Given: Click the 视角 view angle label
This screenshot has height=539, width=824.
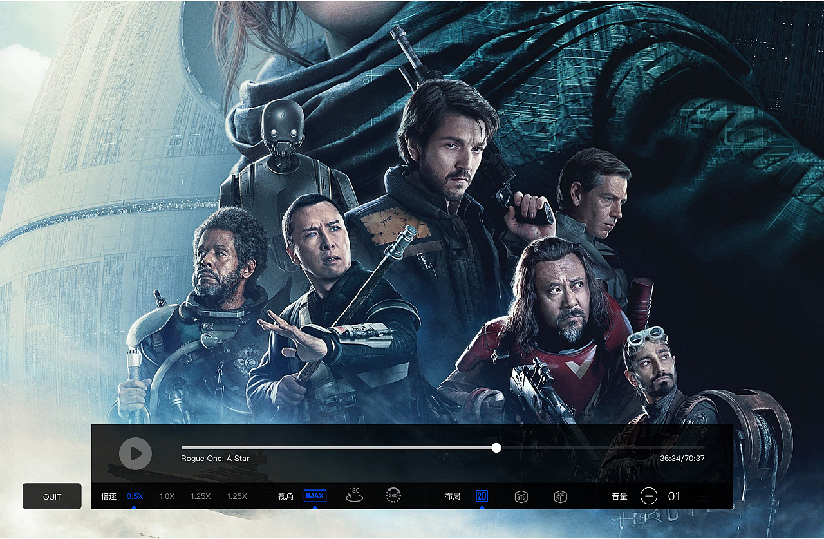Looking at the screenshot, I should point(286,496).
